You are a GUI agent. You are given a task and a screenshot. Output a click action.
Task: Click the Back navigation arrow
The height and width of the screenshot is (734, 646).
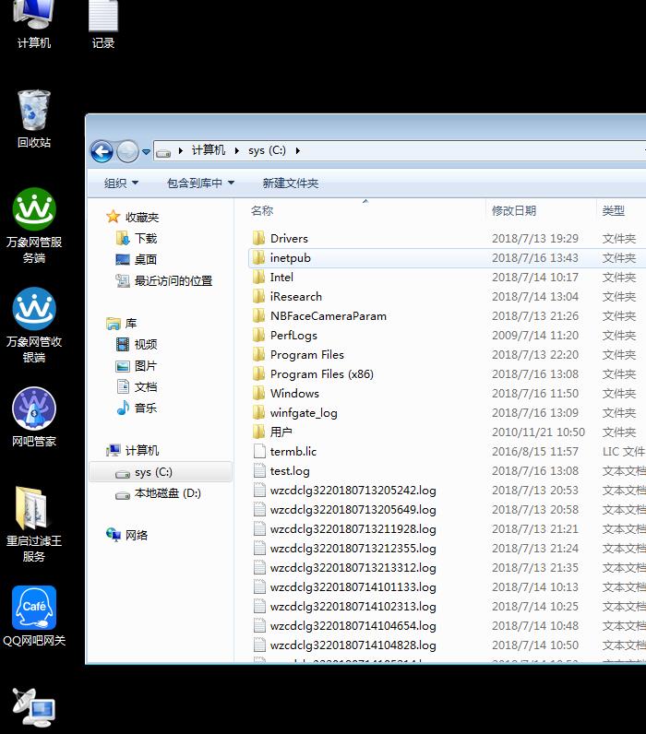[102, 151]
